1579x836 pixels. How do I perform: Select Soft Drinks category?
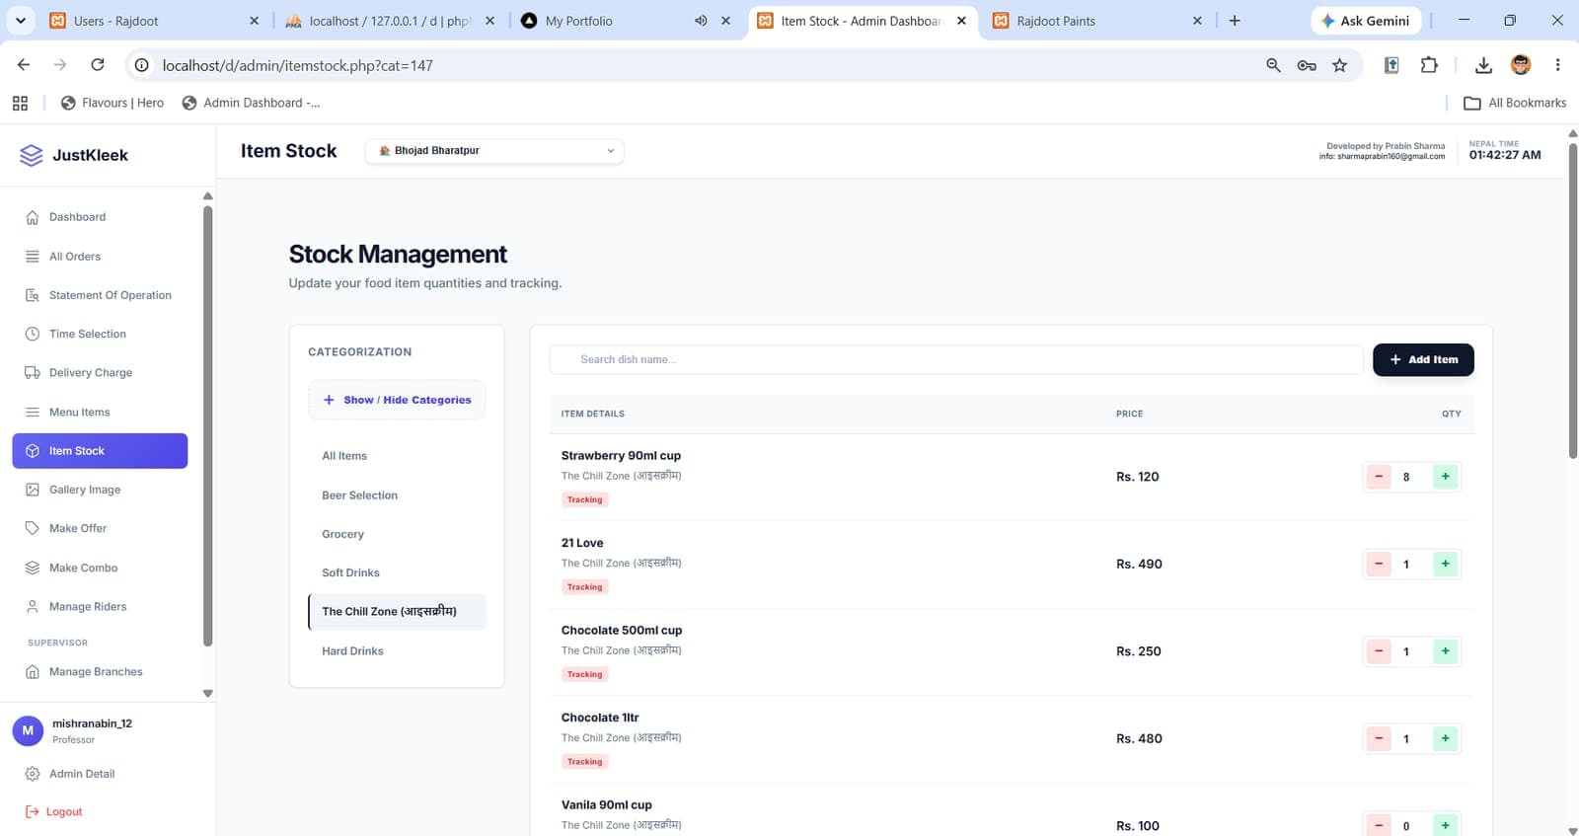coord(397,572)
